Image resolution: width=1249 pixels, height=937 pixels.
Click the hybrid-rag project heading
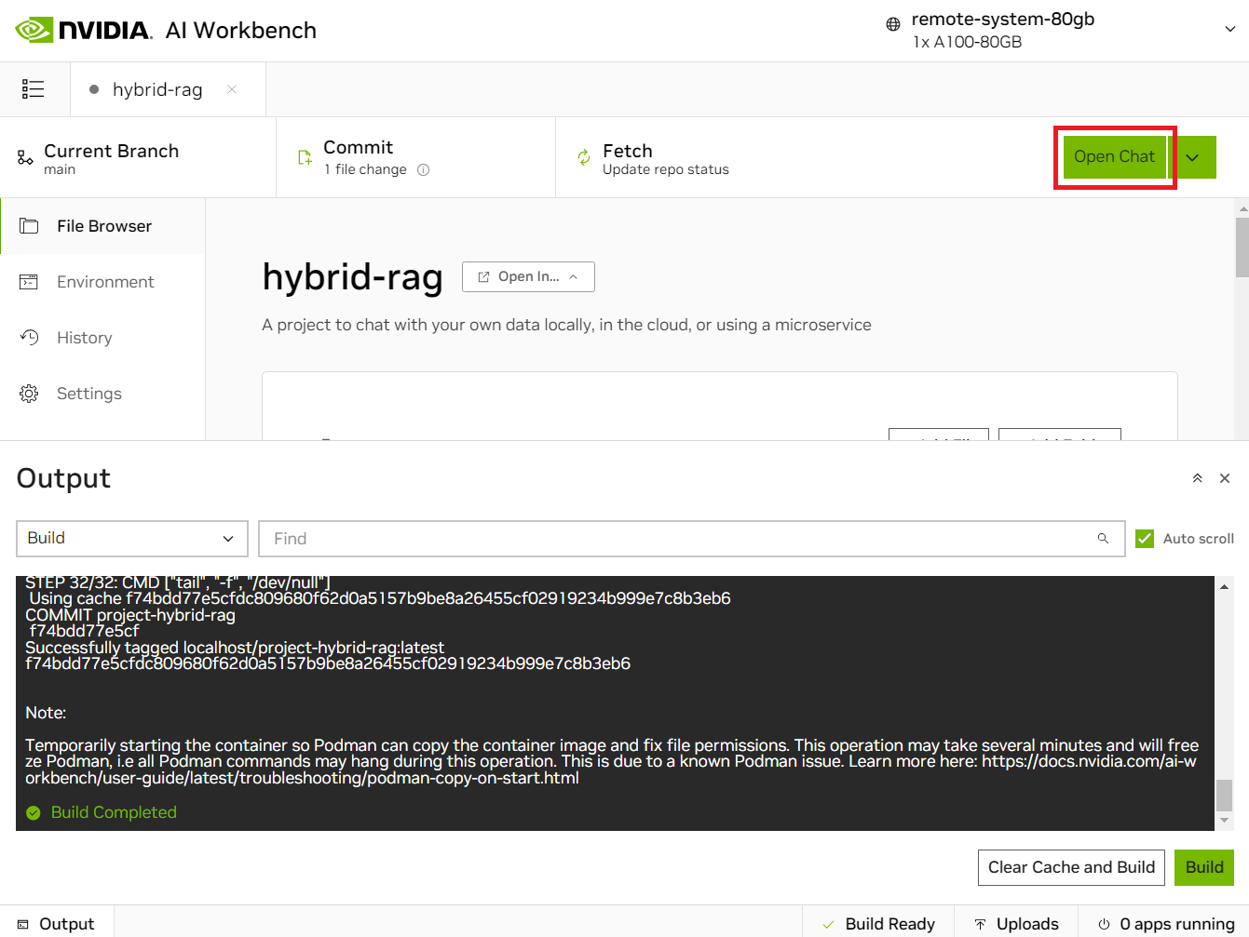(352, 277)
